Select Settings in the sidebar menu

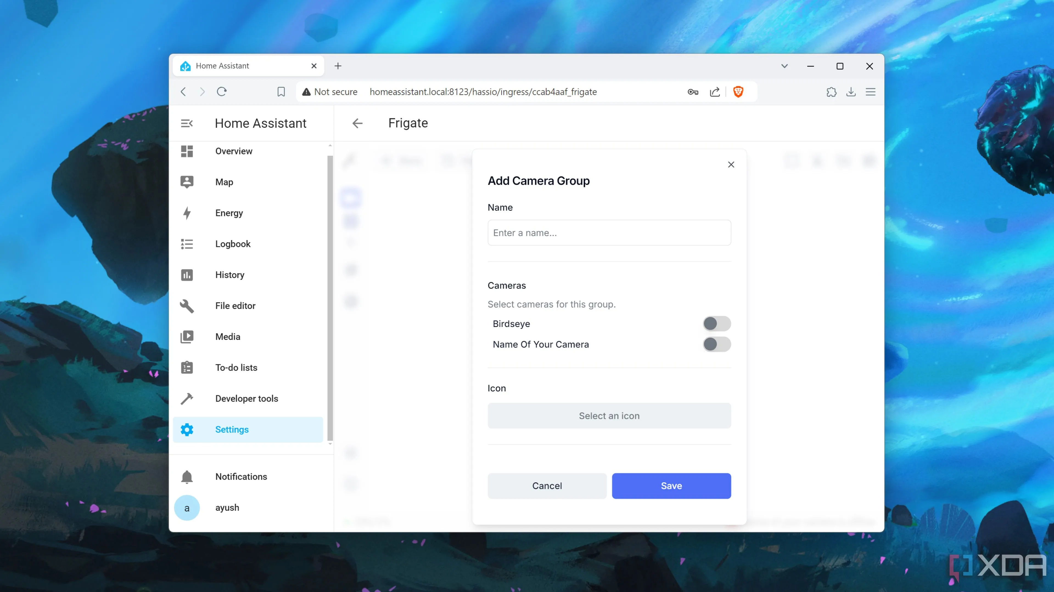tap(232, 429)
